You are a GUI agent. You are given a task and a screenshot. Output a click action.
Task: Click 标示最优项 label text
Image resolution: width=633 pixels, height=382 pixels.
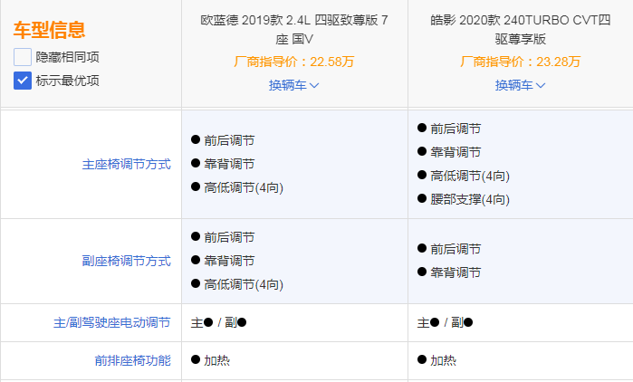(67, 80)
